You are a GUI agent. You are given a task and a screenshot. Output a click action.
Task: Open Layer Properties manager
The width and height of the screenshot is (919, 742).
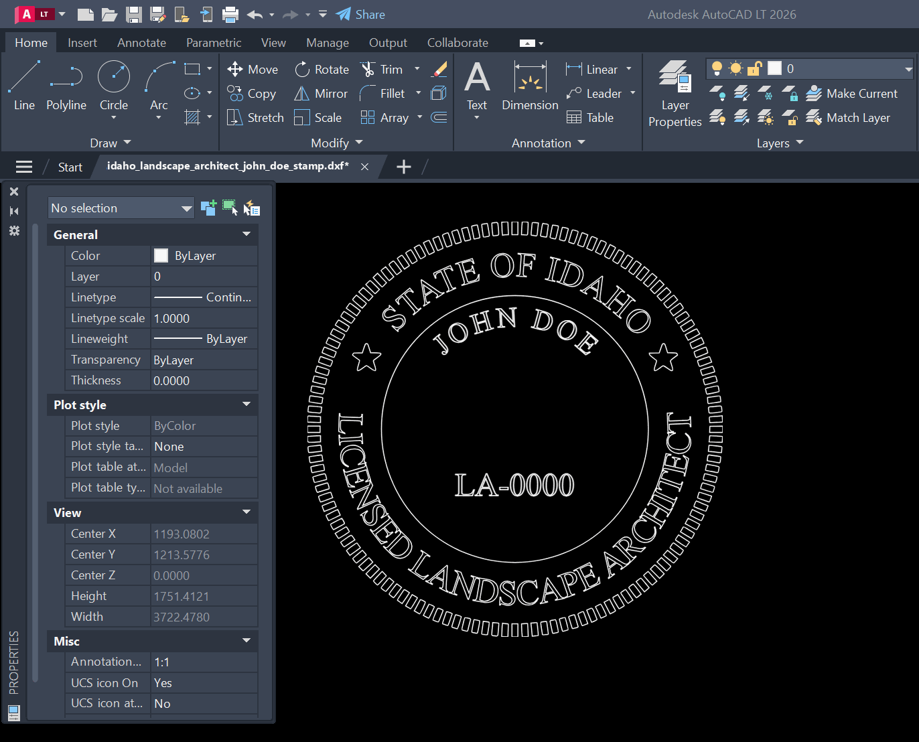[x=675, y=94]
